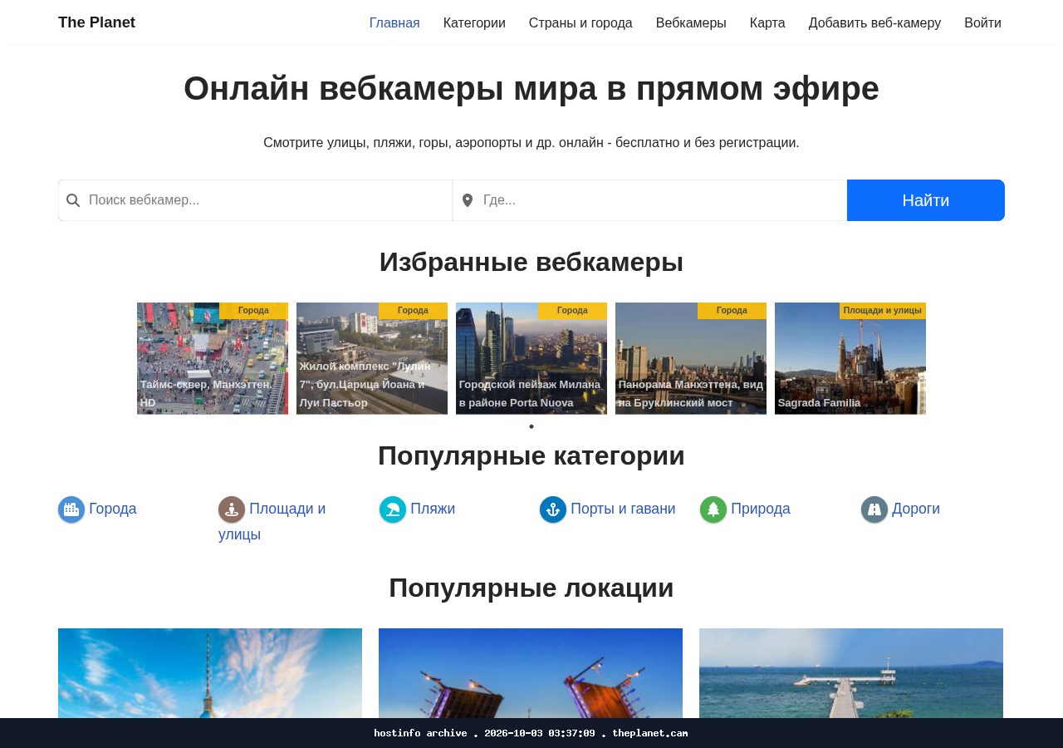Viewport: 1063px width, 748px height.
Task: Open the Категории menu item
Action: tap(474, 23)
